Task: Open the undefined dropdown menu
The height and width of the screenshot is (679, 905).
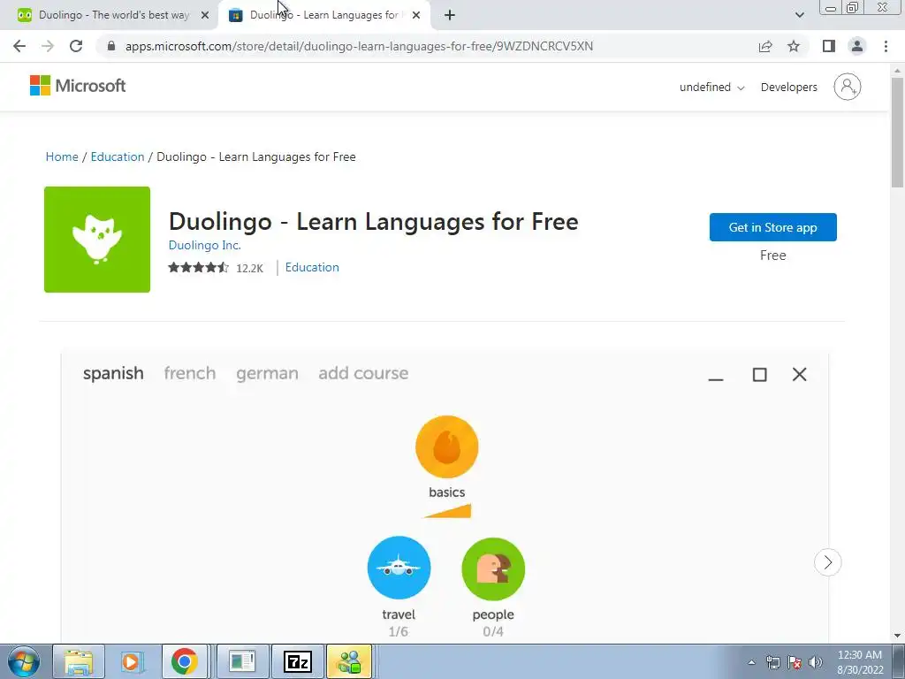Action: (711, 88)
